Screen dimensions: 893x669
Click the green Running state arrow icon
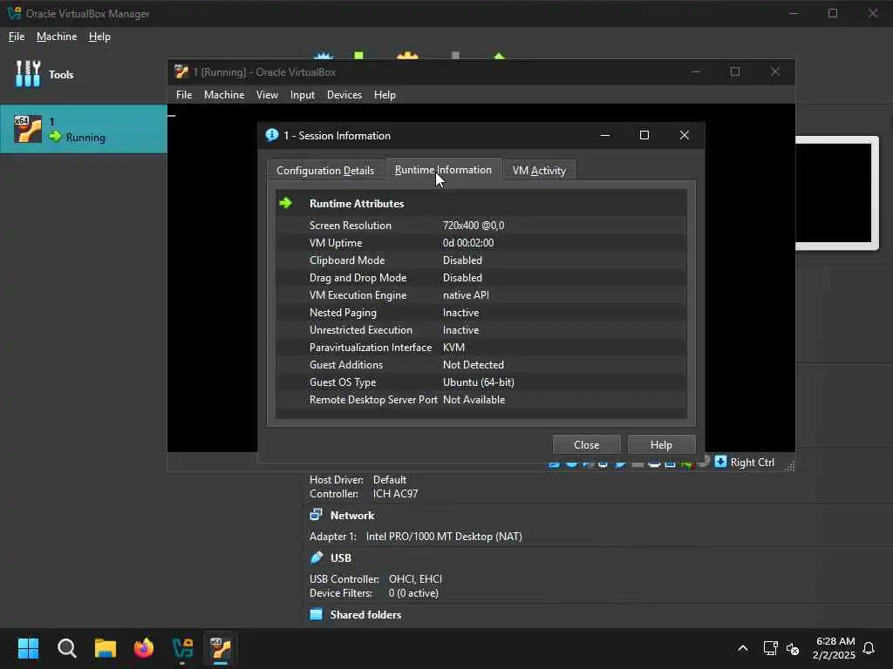pyautogui.click(x=55, y=137)
